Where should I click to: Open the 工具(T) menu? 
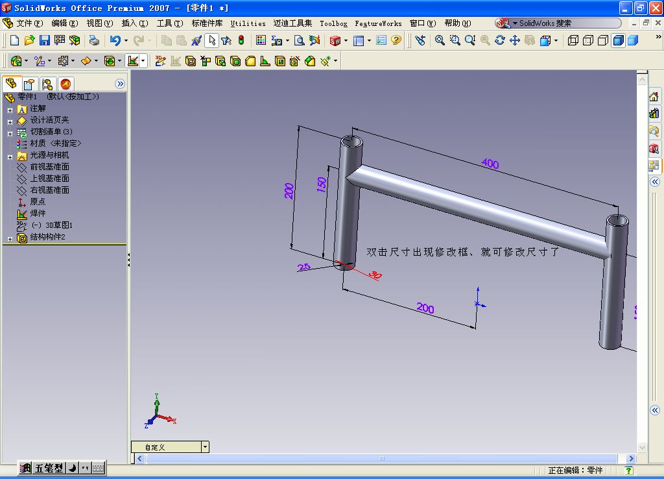pos(170,23)
